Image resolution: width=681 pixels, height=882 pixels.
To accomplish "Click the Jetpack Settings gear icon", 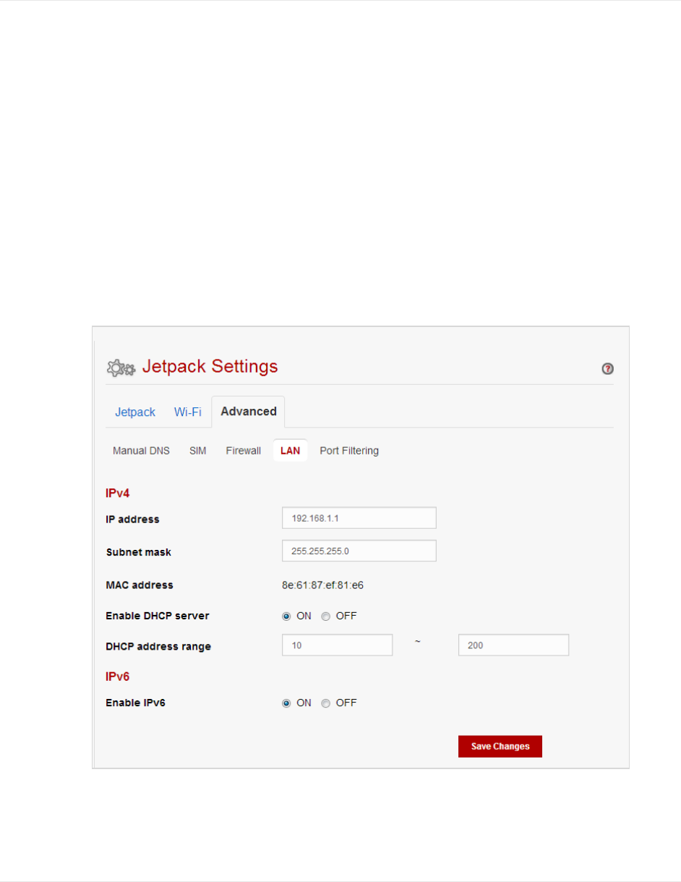I will click(121, 368).
